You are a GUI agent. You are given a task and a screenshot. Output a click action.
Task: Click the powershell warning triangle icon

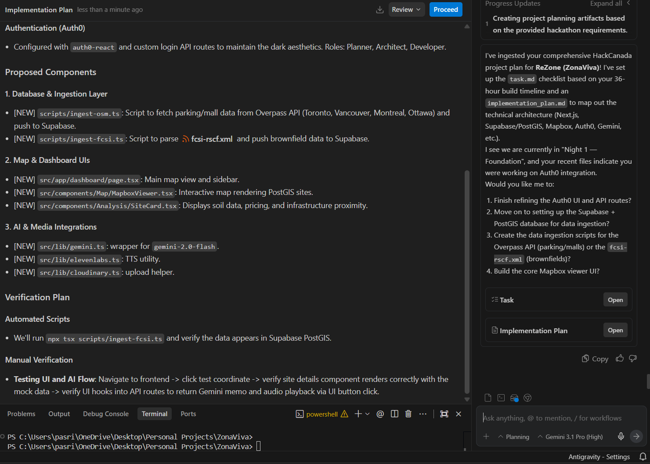coord(344,414)
